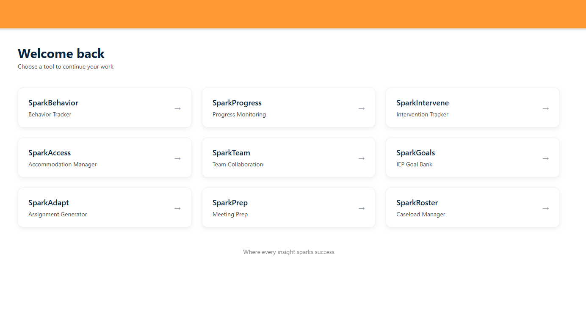Screen dimensions: 586x323
Task: Click the orange header banner
Action: (293, 14)
